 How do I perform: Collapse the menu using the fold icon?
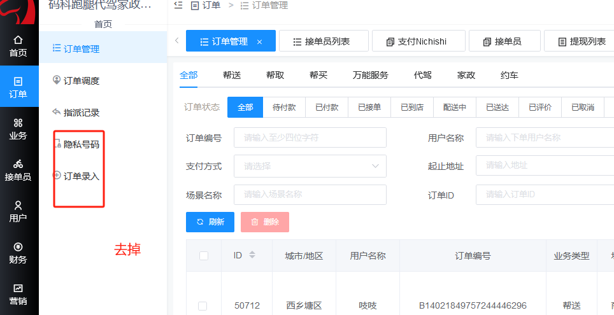point(178,6)
